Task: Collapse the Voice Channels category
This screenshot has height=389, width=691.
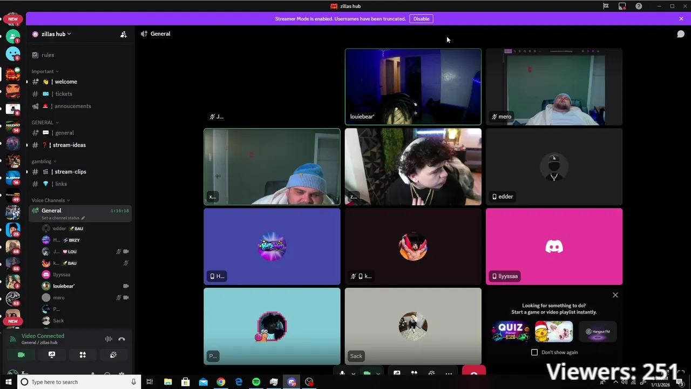Action: (51, 200)
